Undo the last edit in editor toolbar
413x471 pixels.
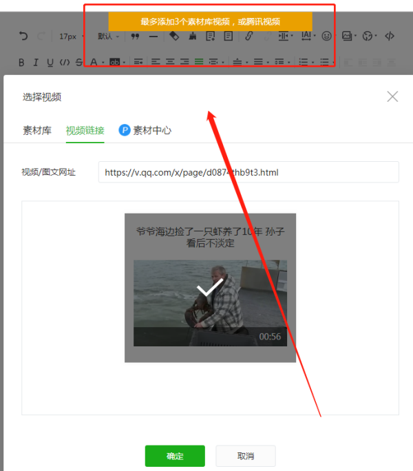pos(23,36)
